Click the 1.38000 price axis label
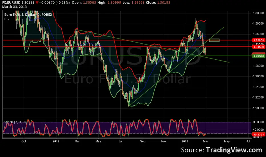266x157 pixels. [x=258, y=13]
